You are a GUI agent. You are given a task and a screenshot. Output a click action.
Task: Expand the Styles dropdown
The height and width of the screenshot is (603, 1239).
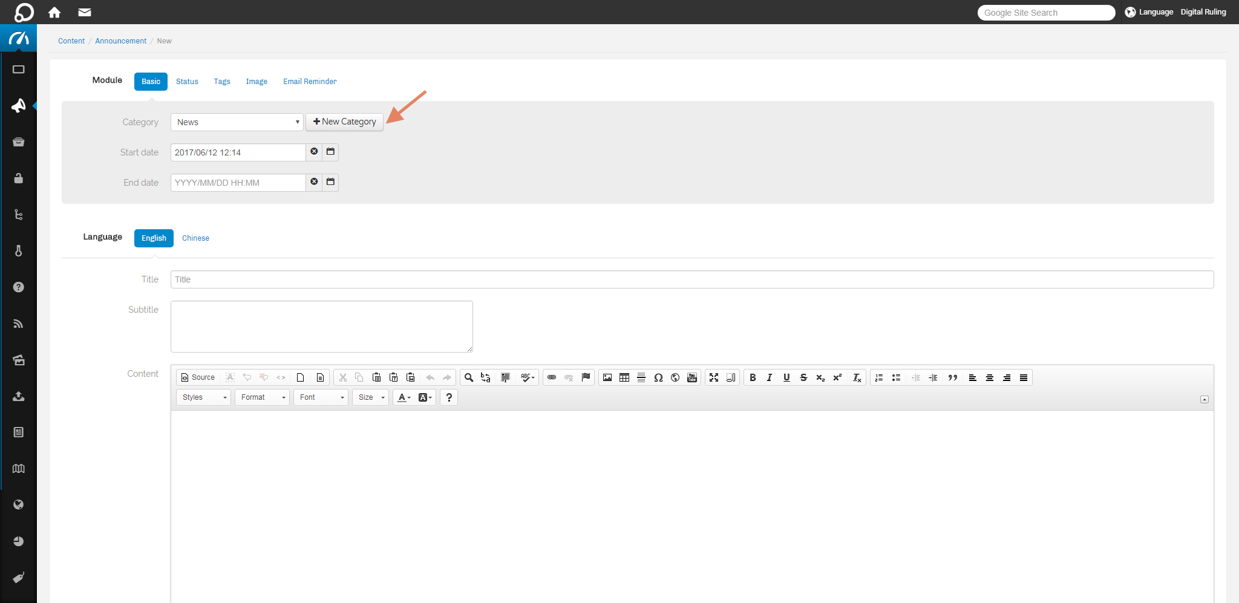[x=204, y=397]
